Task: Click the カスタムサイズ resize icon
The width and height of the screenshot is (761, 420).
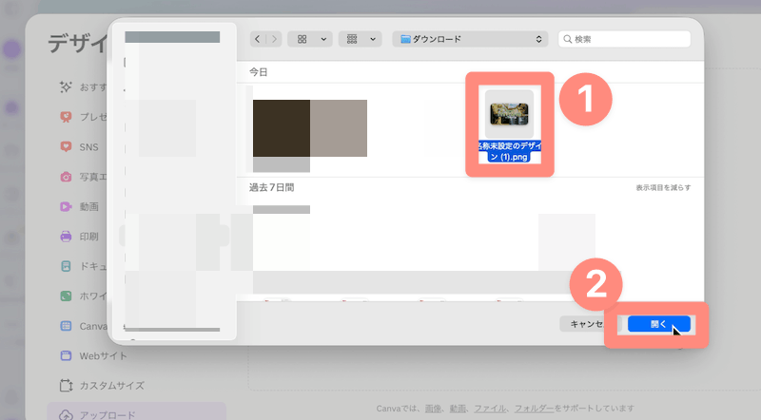Action: click(66, 386)
